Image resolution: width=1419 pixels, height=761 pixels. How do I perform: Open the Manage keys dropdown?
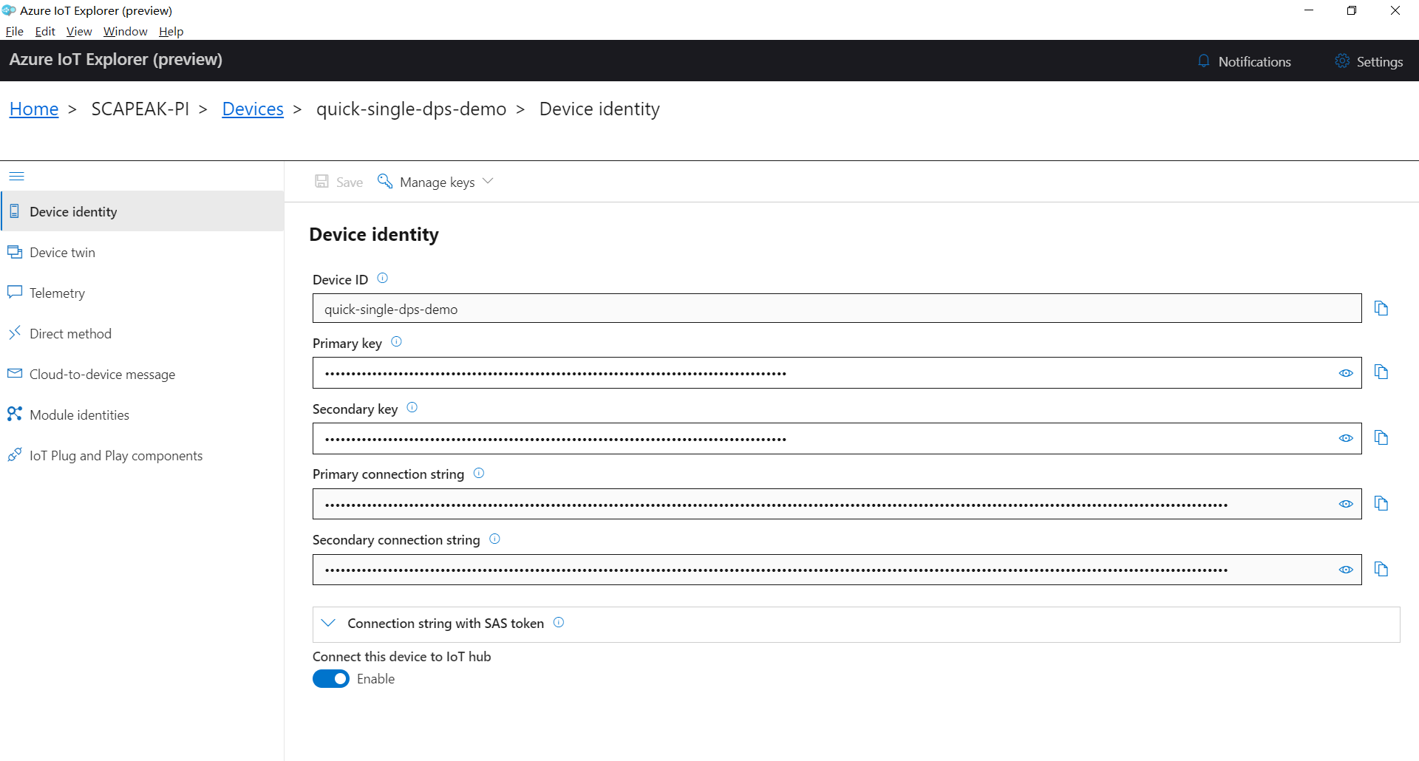click(435, 182)
